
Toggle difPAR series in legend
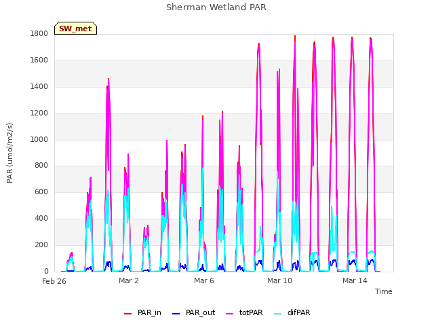coord(292,312)
